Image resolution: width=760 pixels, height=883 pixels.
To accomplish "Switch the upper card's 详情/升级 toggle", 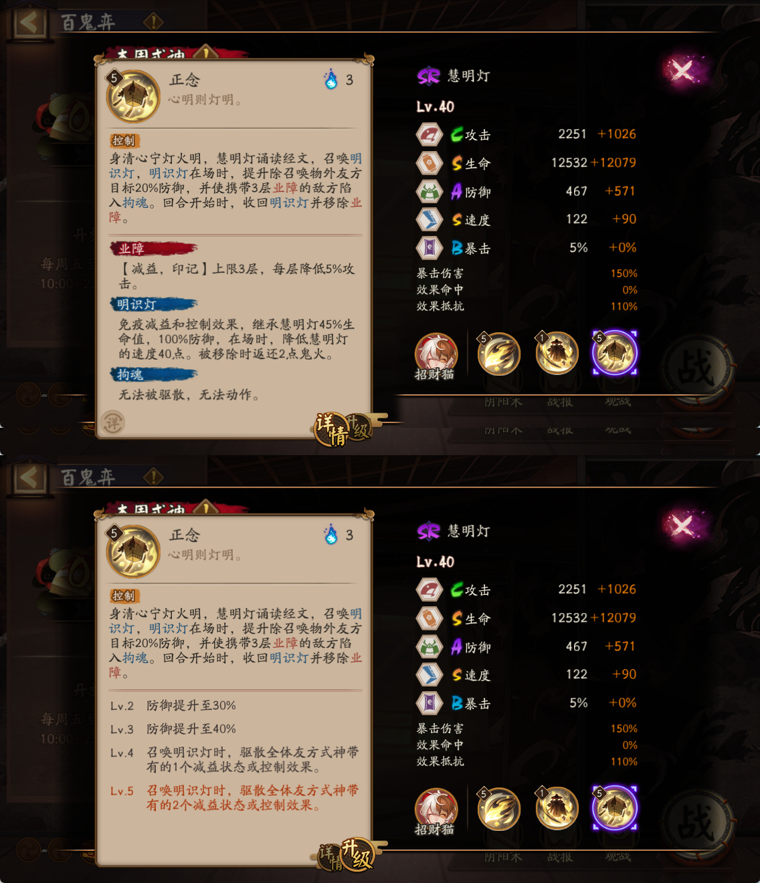I will pyautogui.click(x=343, y=429).
